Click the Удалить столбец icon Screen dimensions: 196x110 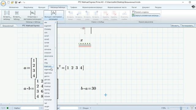click(x=114, y=13)
